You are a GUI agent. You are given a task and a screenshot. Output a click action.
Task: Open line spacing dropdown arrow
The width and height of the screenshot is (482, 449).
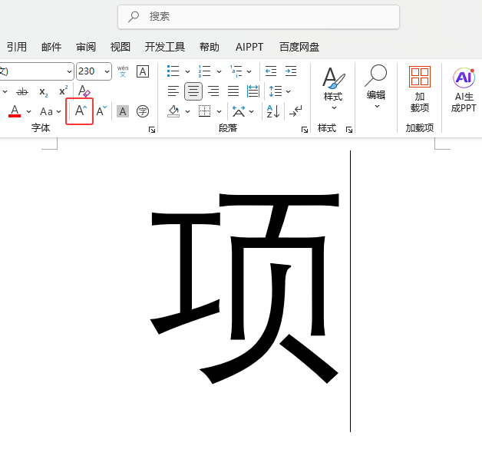[x=288, y=91]
